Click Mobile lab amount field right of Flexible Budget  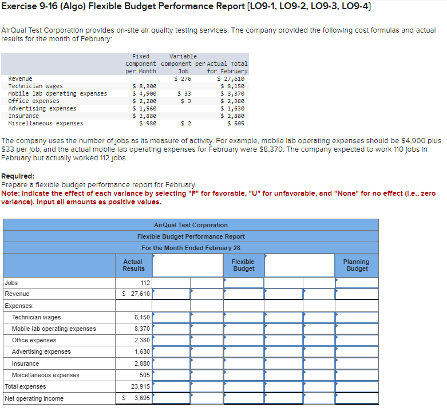(x=283, y=329)
